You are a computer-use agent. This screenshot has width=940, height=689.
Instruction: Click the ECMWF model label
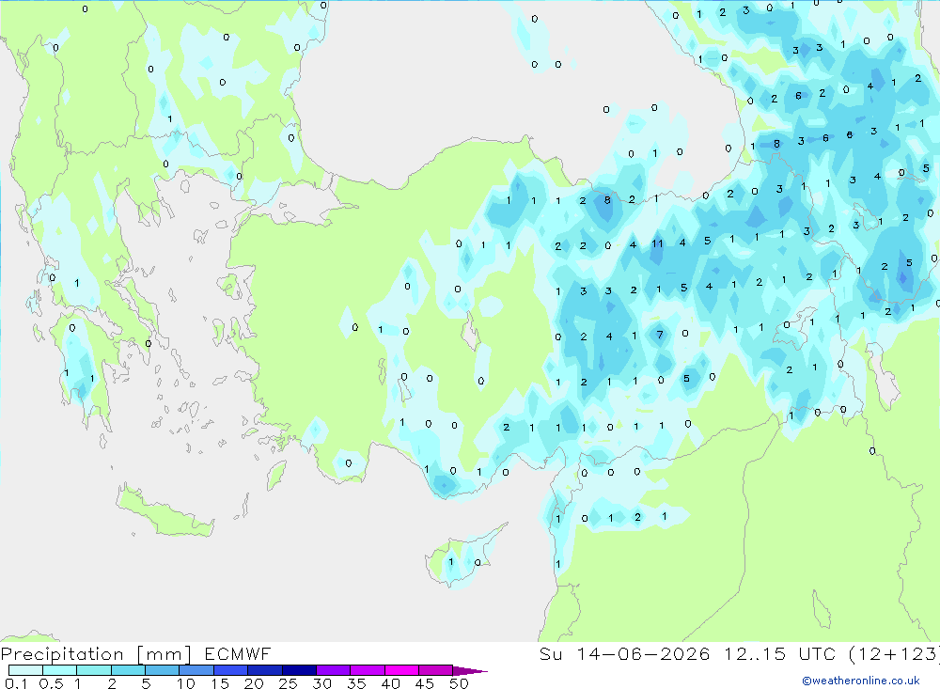[238, 653]
